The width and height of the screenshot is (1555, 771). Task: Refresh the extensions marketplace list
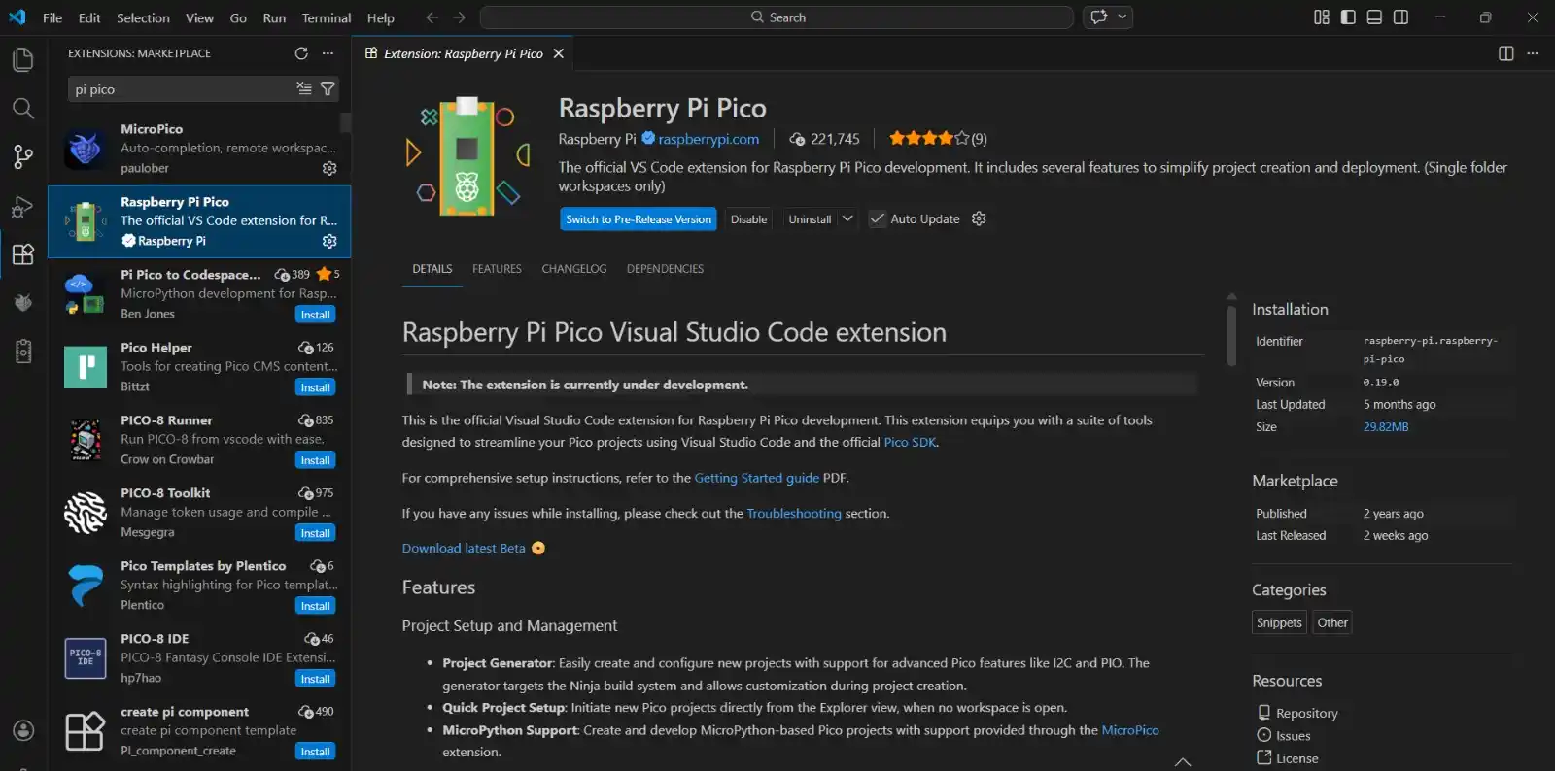(301, 53)
